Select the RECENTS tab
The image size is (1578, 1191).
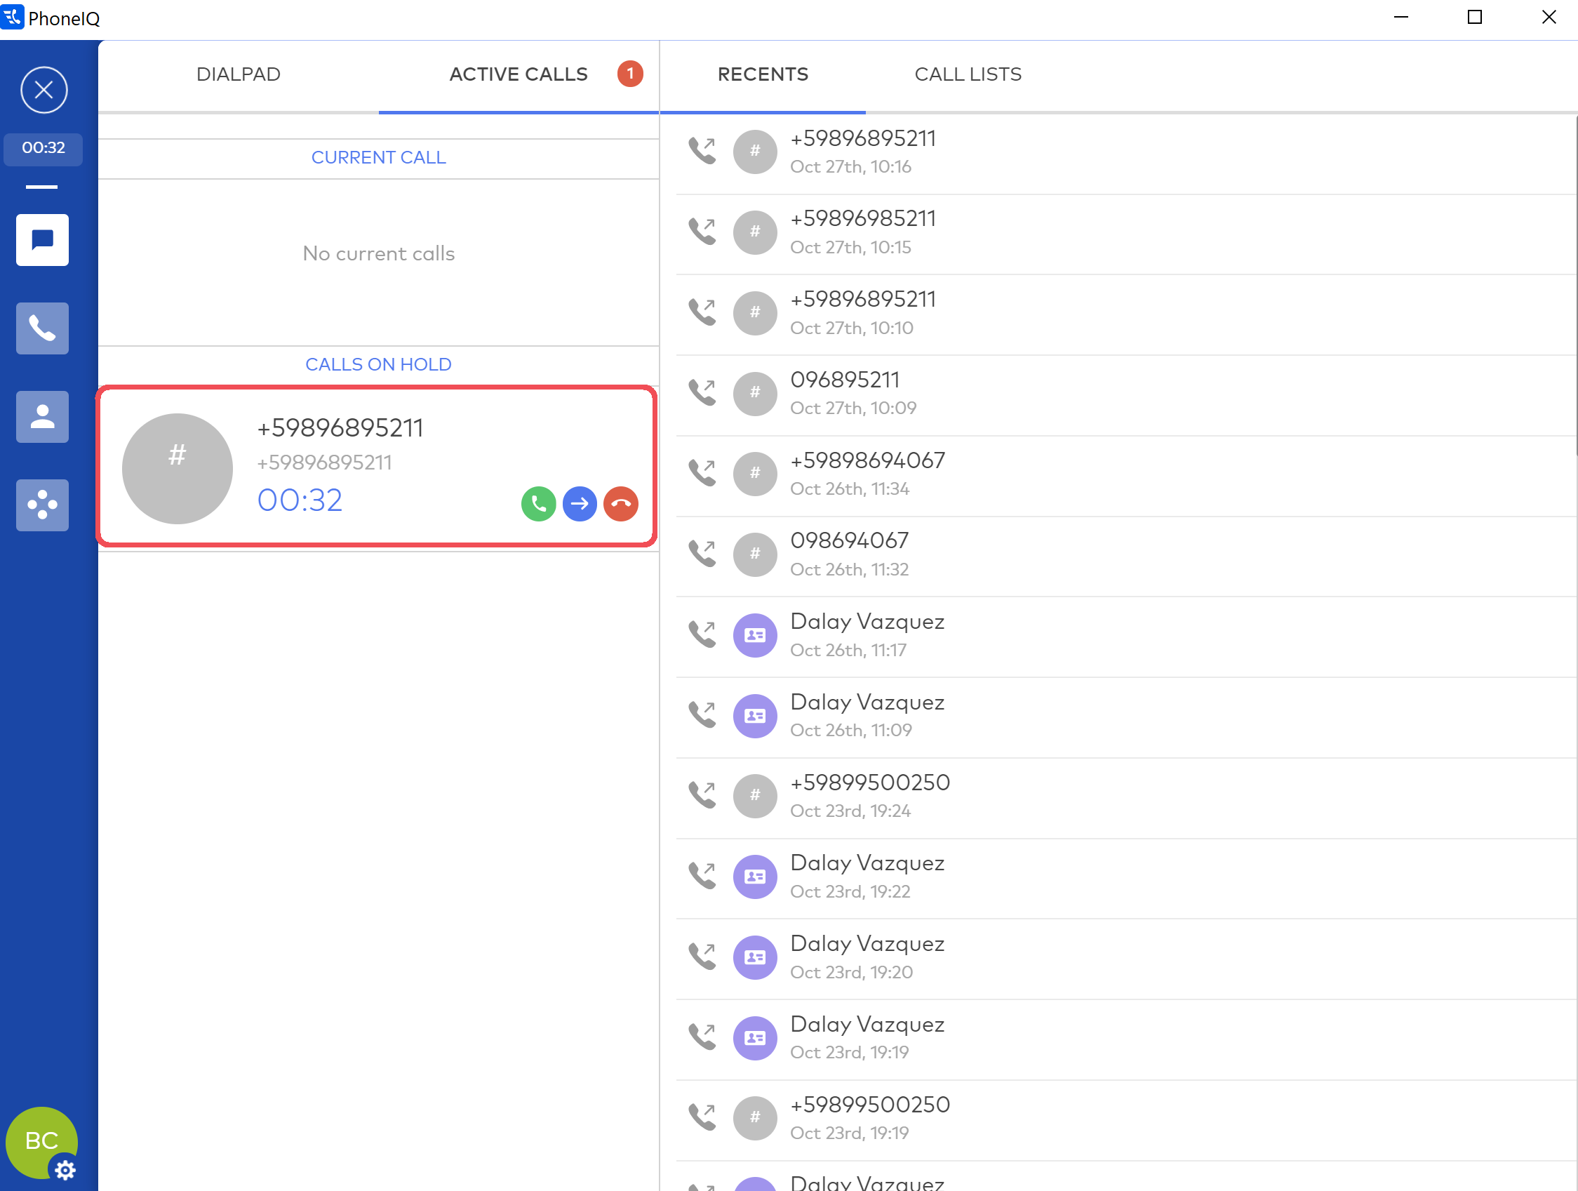click(x=763, y=74)
